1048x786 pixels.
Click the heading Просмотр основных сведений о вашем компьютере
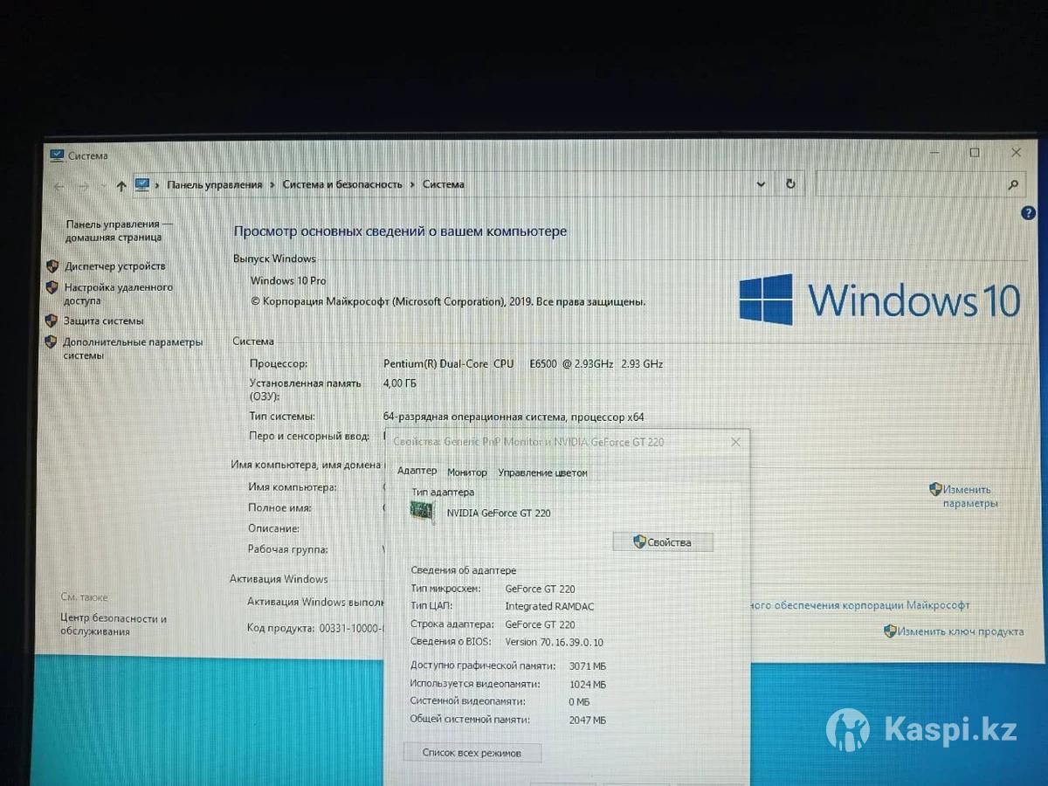400,231
